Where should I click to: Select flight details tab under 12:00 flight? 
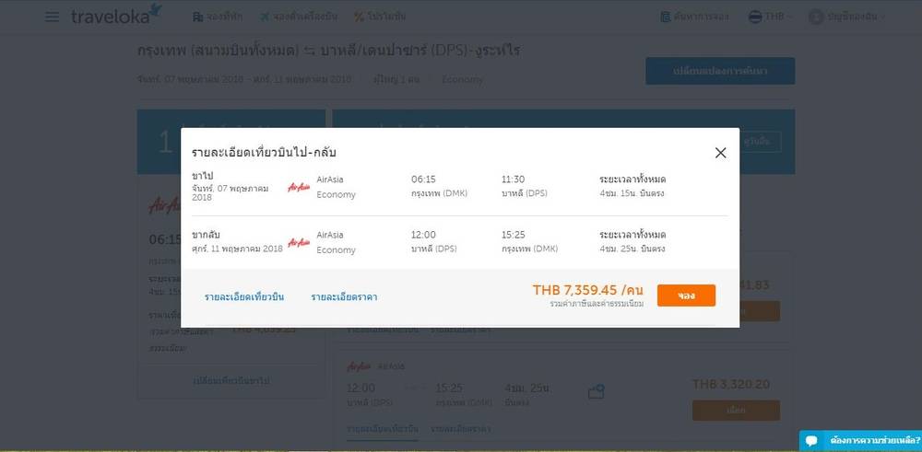tap(383, 429)
